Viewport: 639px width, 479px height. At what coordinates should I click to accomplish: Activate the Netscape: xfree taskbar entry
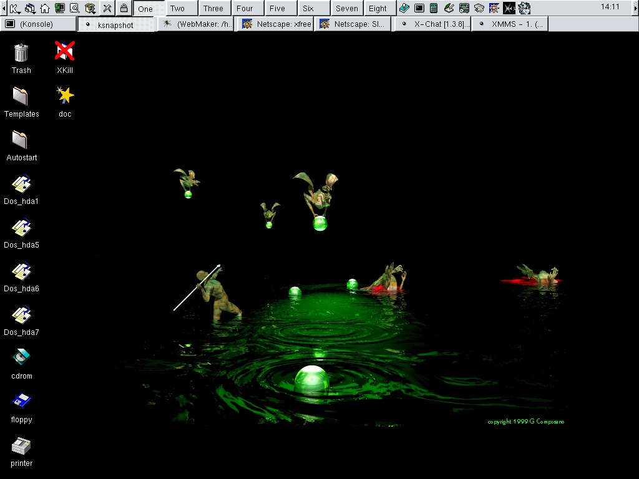pyautogui.click(x=275, y=24)
